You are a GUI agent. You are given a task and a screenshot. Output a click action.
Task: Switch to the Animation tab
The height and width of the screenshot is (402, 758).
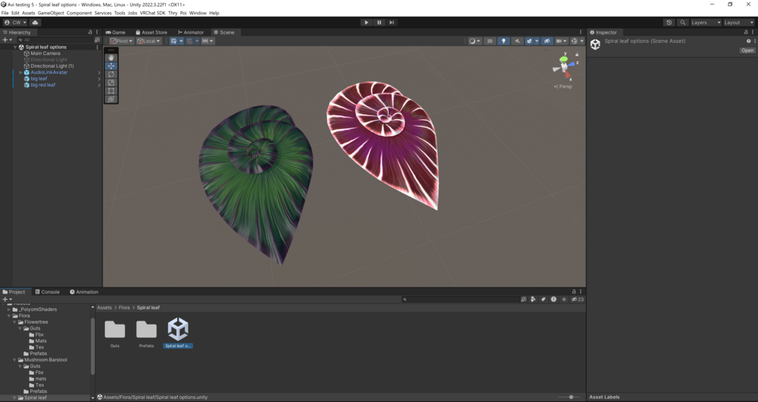pos(84,291)
